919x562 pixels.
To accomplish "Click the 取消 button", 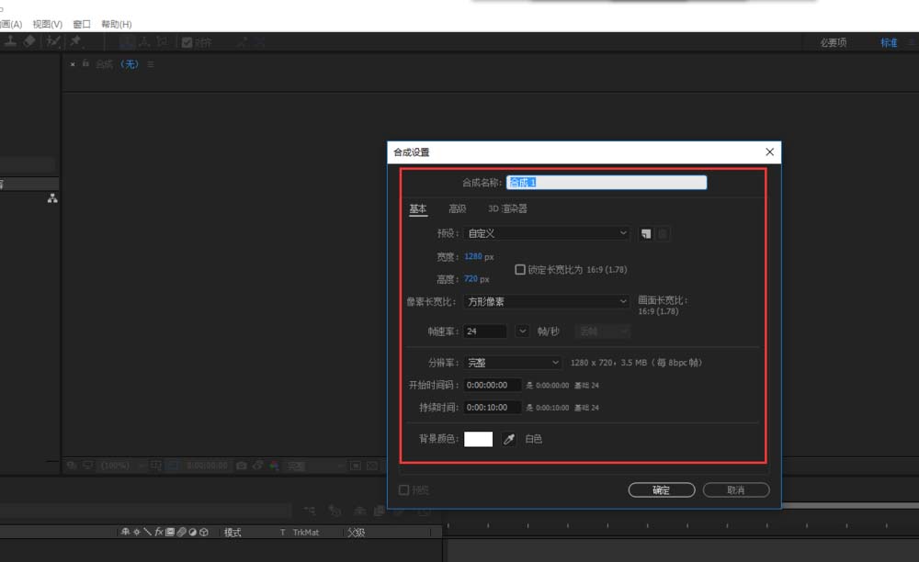I will tap(735, 490).
